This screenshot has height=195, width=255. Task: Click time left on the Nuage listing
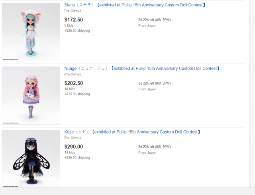click(154, 83)
